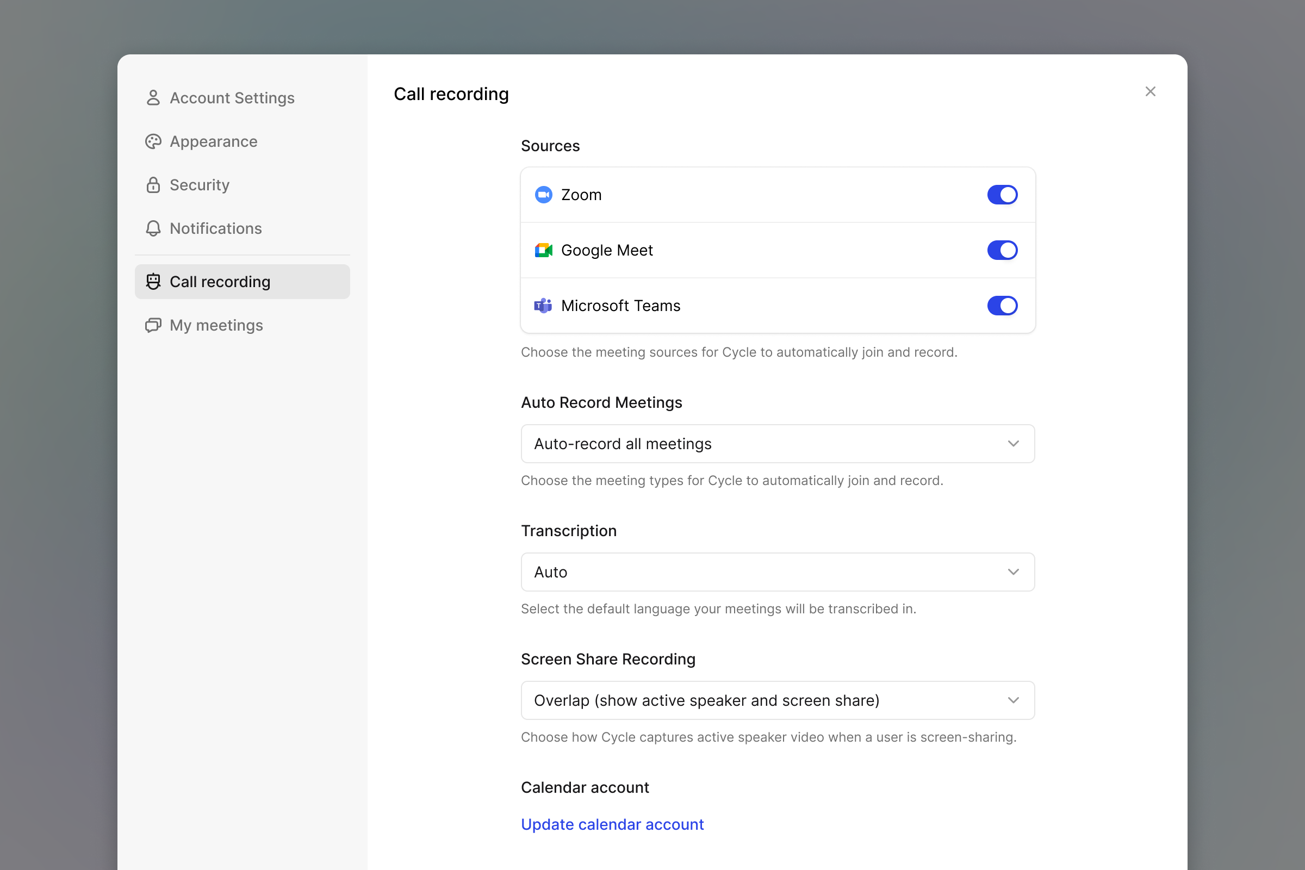Click the Call recording robot icon

pyautogui.click(x=153, y=282)
